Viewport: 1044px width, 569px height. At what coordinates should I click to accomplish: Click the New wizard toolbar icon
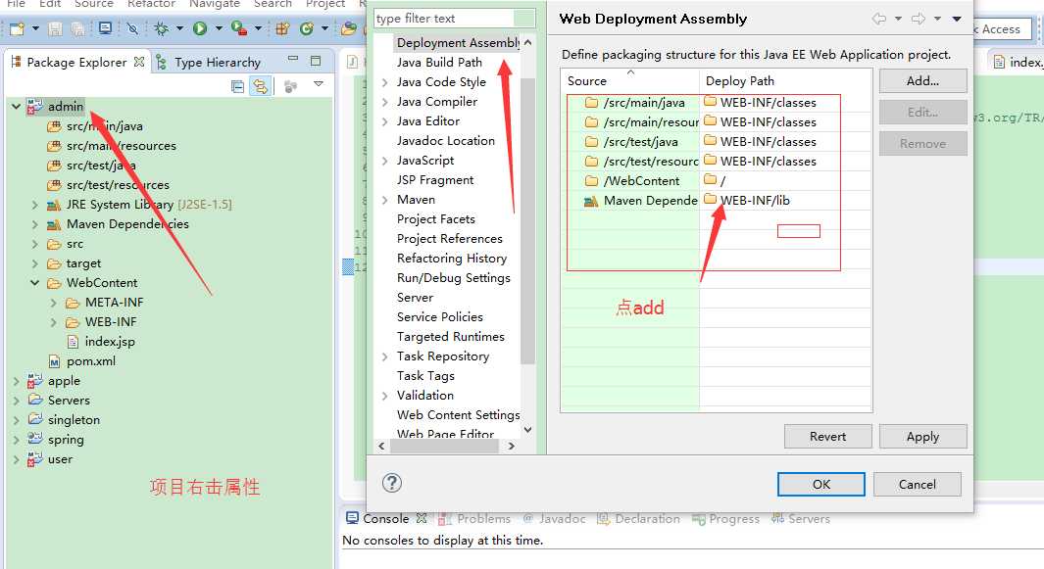click(x=18, y=28)
